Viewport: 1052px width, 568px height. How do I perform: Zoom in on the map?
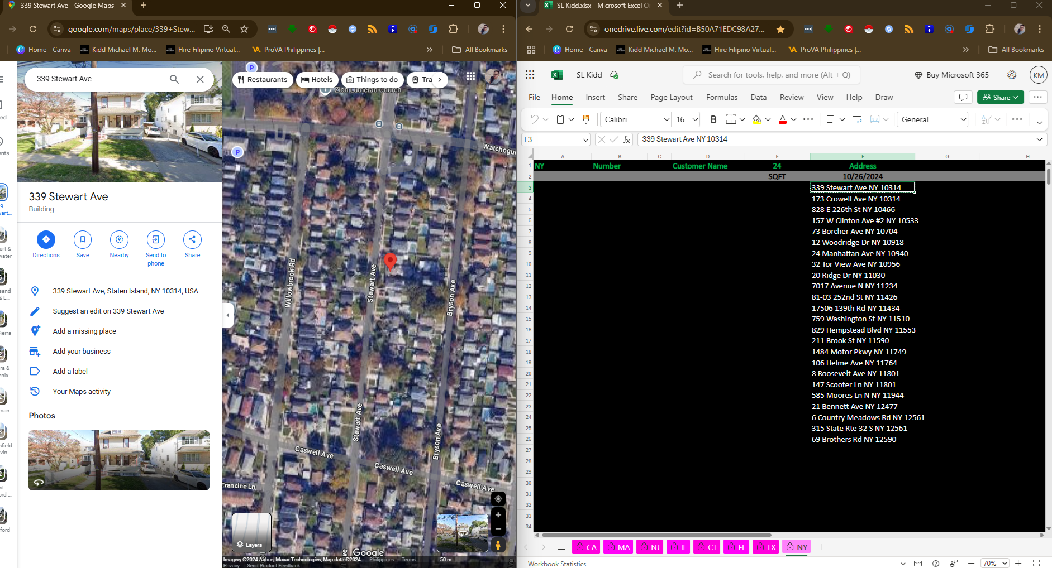tap(498, 514)
